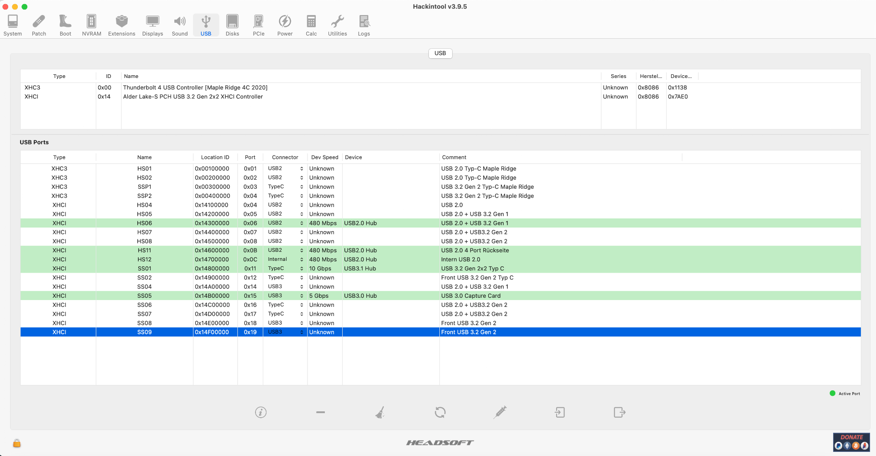Click the orange lock icon
The height and width of the screenshot is (456, 876).
pos(17,443)
